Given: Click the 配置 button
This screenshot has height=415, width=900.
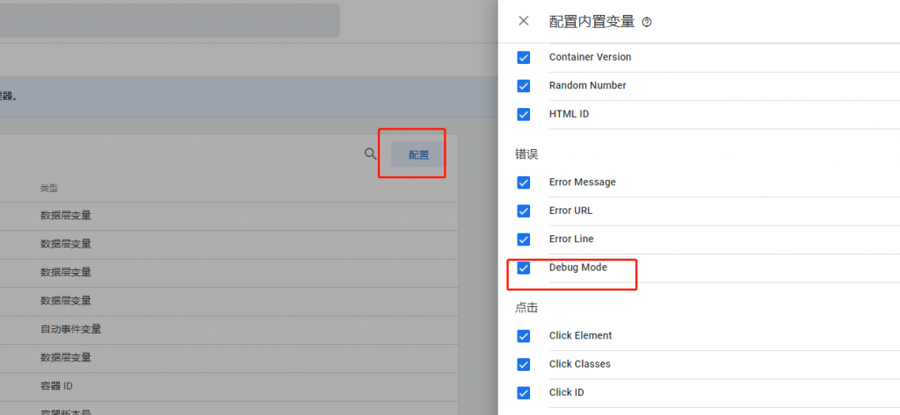Looking at the screenshot, I should pyautogui.click(x=418, y=154).
